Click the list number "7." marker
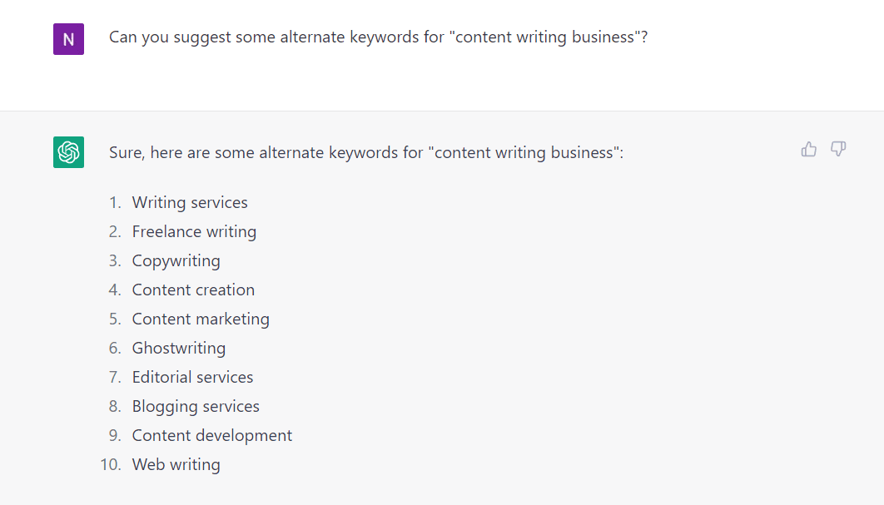 tap(115, 378)
